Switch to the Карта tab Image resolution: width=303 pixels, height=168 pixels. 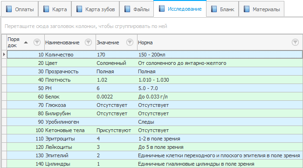click(x=55, y=9)
